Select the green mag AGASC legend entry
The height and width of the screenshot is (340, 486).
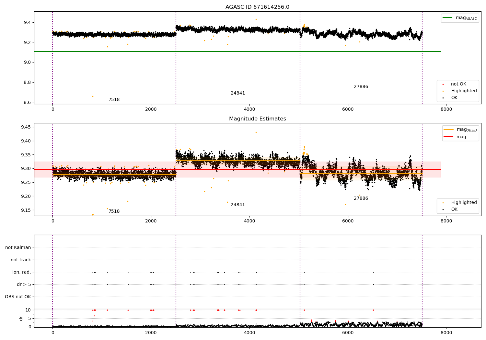(460, 18)
